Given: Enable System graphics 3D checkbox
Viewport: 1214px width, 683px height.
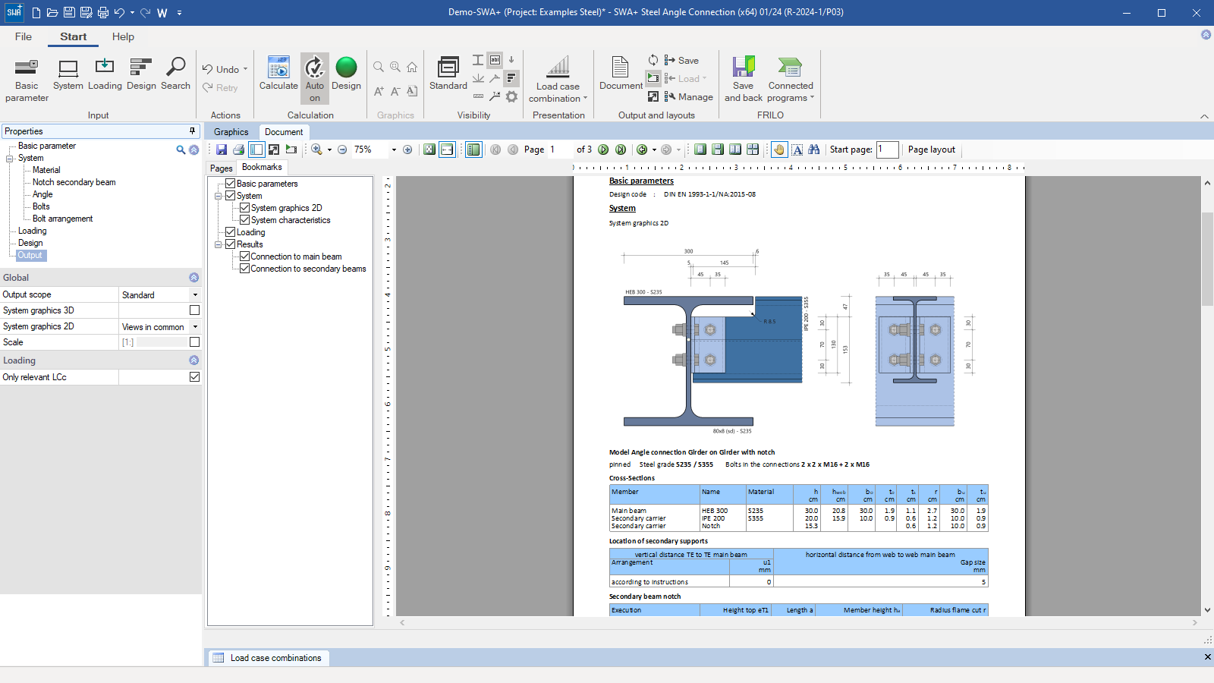Looking at the screenshot, I should (x=194, y=310).
